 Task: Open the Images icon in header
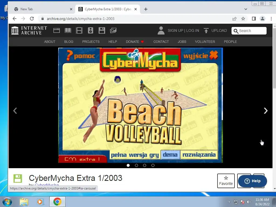[113, 30]
